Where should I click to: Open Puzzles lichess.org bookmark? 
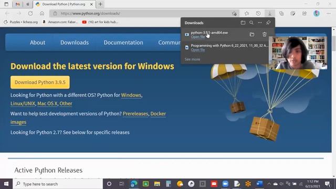tap(21, 22)
